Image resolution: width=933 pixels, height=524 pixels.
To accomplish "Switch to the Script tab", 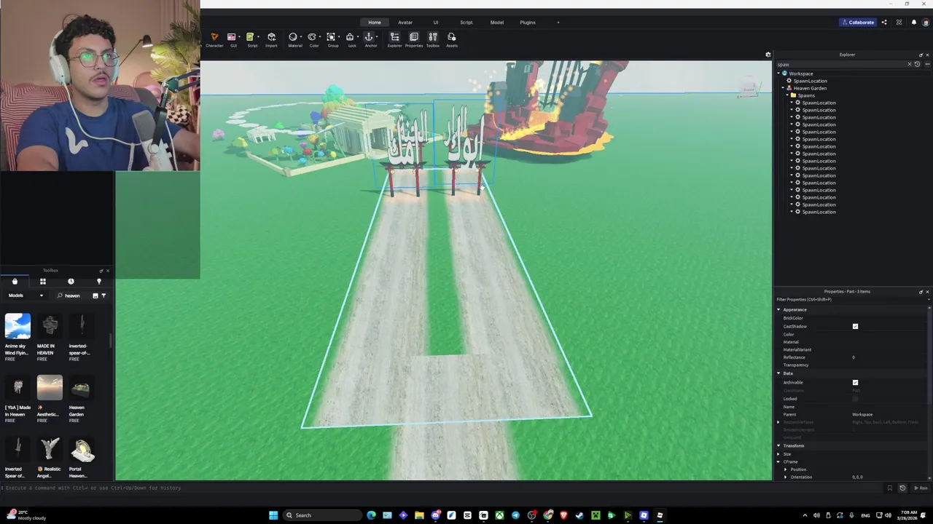I will (x=466, y=23).
